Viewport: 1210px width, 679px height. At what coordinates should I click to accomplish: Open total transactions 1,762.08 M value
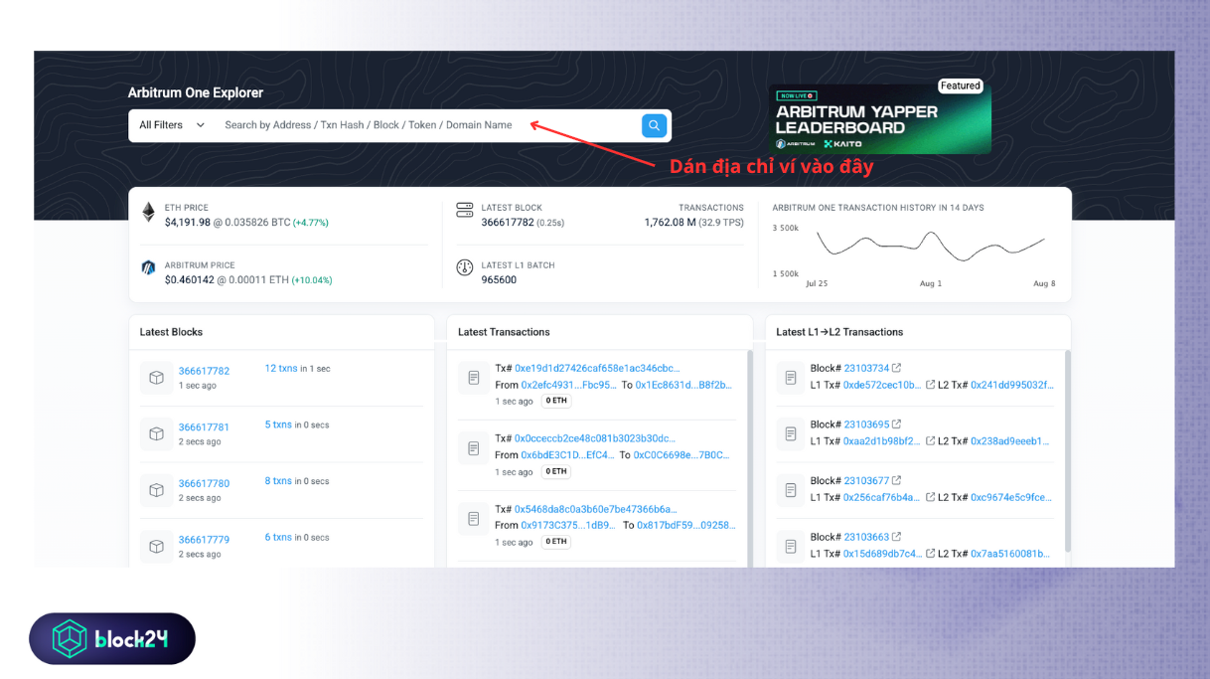[671, 223]
